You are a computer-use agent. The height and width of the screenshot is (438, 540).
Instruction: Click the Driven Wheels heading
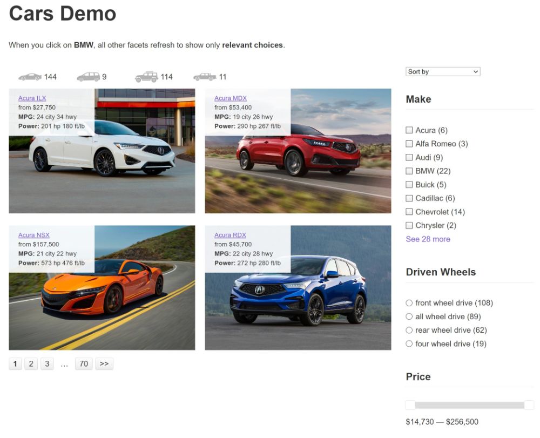(441, 272)
